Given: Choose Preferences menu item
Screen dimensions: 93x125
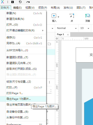Looking at the screenshot, I should pyautogui.click(x=26, y=124).
